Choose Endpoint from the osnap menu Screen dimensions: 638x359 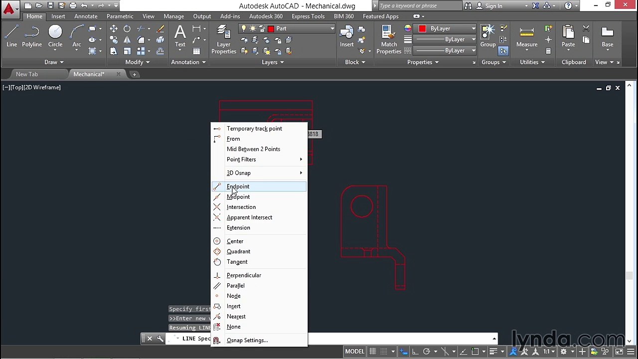tap(259, 186)
